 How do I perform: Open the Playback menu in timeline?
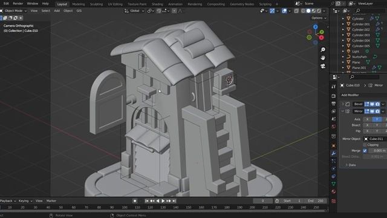(x=8, y=201)
